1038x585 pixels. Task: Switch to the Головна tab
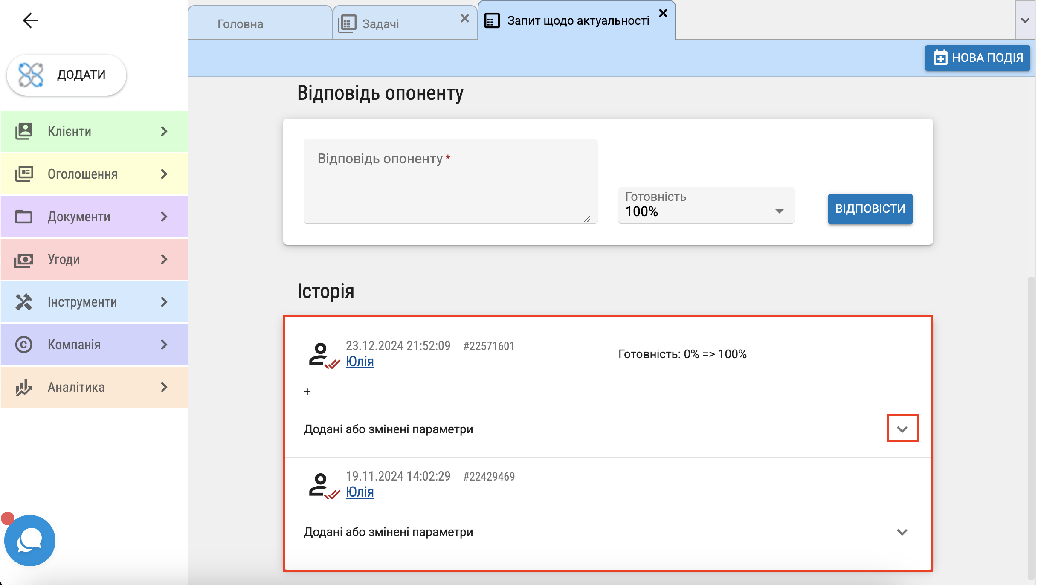pyautogui.click(x=241, y=24)
